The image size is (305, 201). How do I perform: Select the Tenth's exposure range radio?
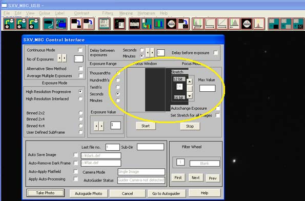coord(118,87)
